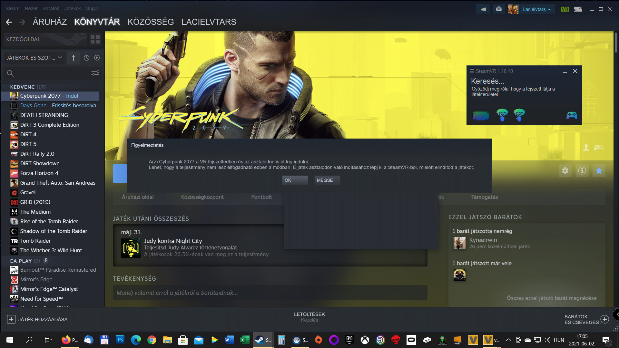Screen dimensions: 619x348
Task: Type in the activity comment field
Action: click(270, 293)
